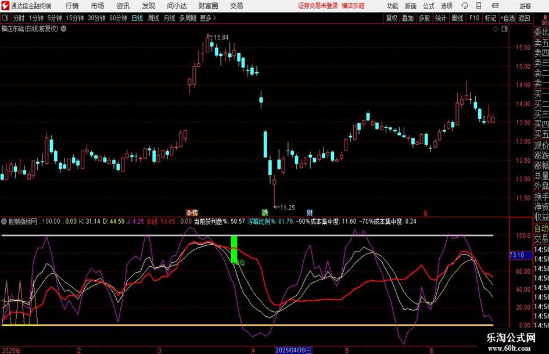The width and height of the screenshot is (549, 354).
Task: Toggle the right side panel icon on the chart
Action: click(504, 29)
